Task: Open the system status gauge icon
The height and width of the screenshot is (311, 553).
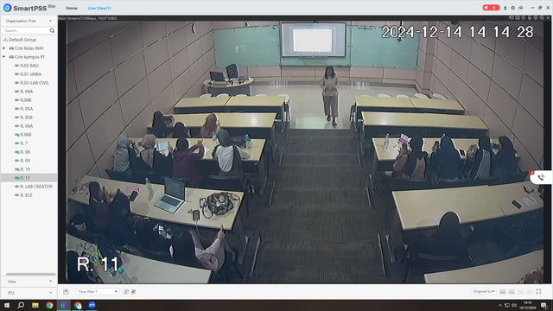Action: pyautogui.click(x=520, y=8)
